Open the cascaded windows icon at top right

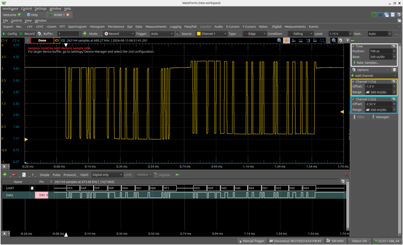pos(386,15)
